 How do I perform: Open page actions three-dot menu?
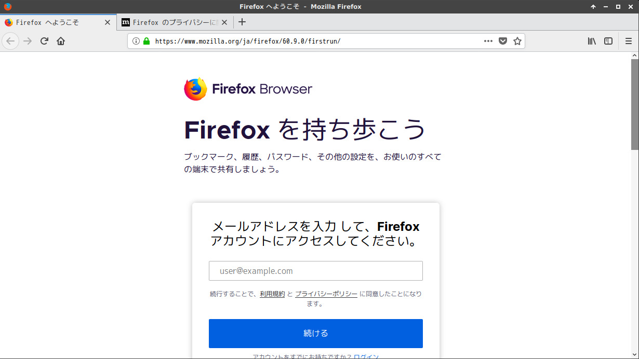click(488, 41)
